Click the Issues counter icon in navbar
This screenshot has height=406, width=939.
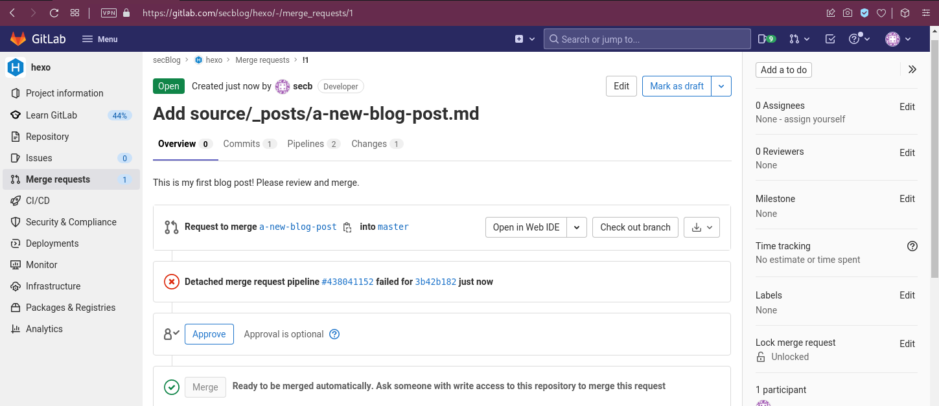click(x=766, y=39)
